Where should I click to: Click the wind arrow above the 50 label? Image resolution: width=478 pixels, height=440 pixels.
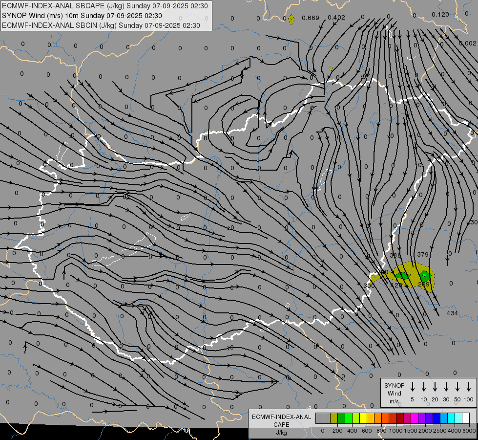coord(457,386)
